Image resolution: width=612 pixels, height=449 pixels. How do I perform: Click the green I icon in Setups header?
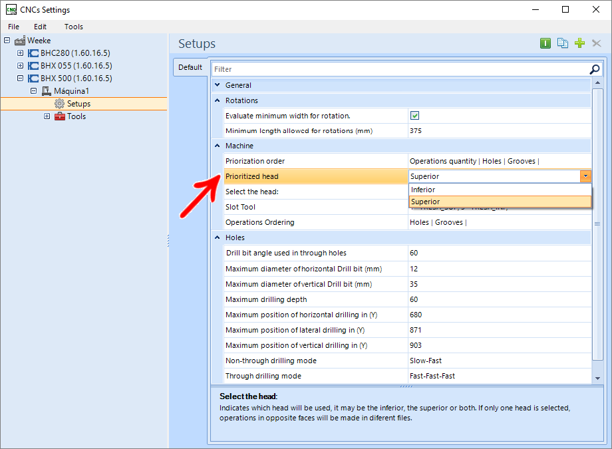pos(545,43)
